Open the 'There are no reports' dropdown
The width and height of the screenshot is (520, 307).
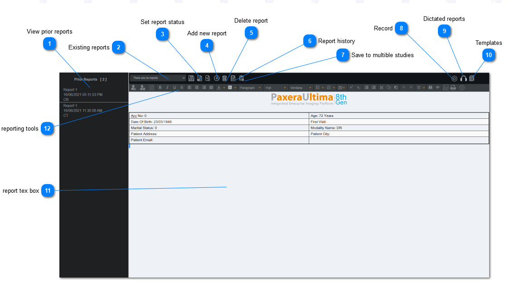click(158, 78)
